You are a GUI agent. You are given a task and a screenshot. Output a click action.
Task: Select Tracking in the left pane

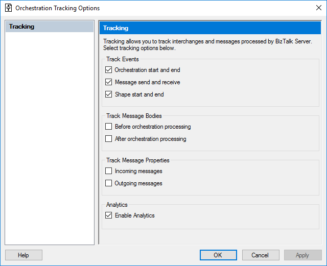(50, 27)
